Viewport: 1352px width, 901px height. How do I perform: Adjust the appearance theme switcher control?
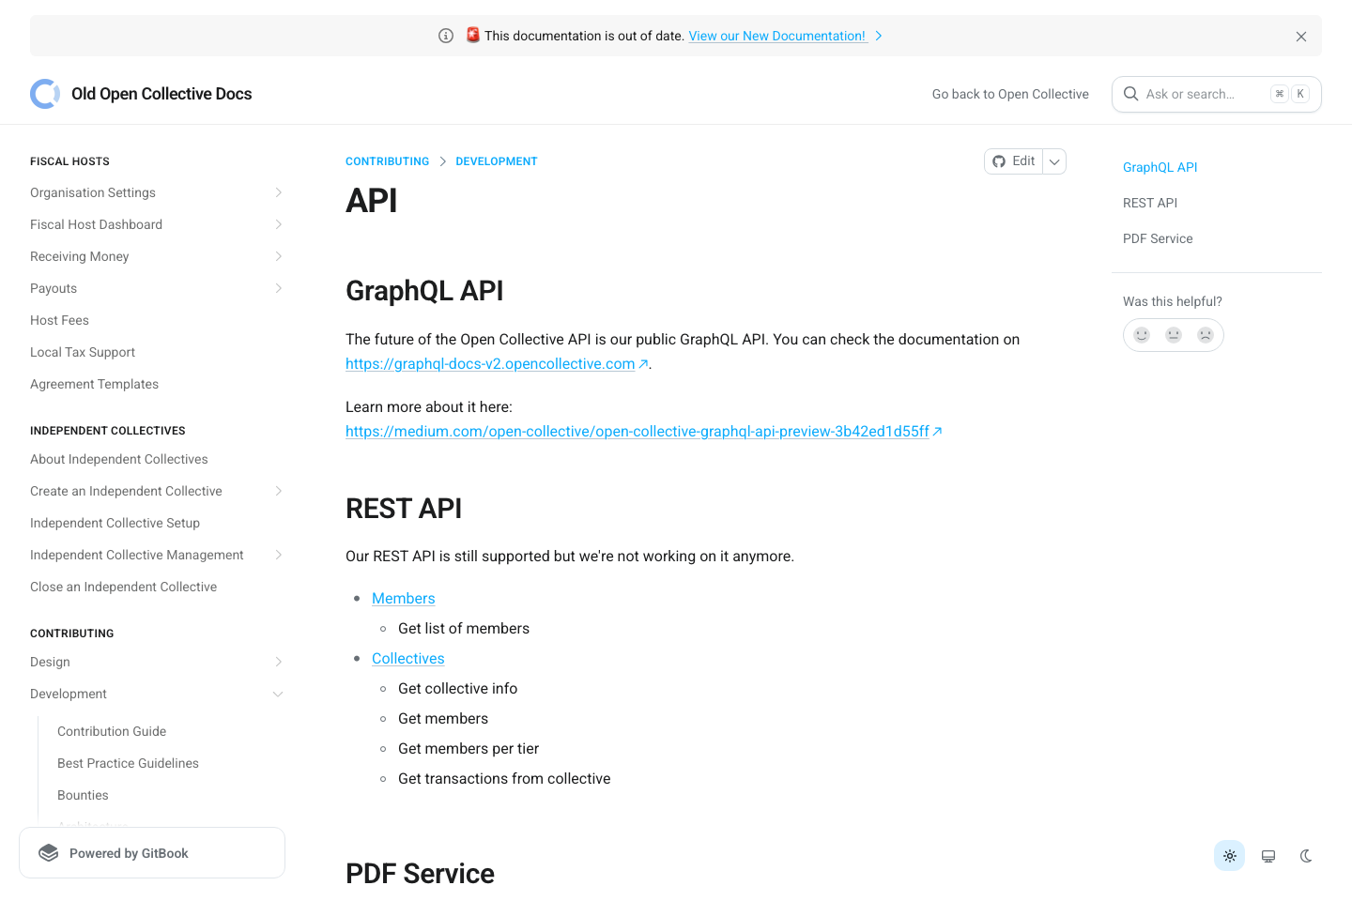[1267, 855]
